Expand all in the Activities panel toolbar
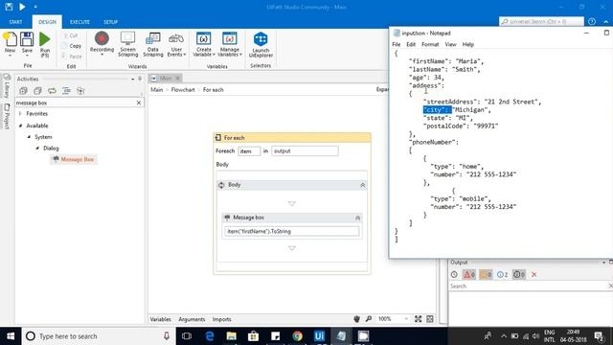Image resolution: width=613 pixels, height=345 pixels. (x=23, y=91)
